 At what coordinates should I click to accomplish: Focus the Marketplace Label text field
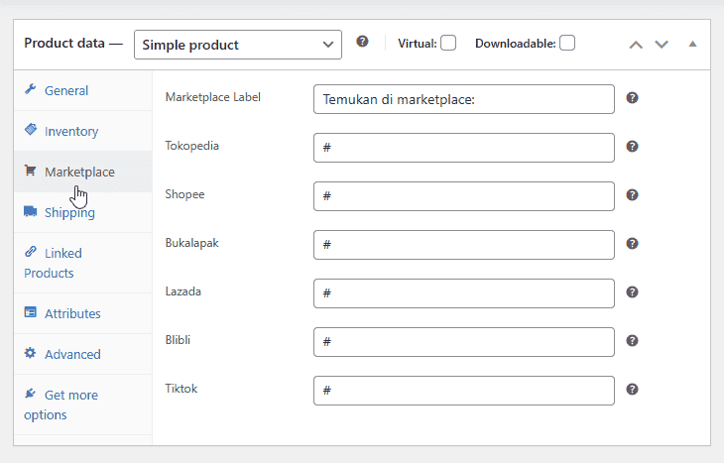click(464, 99)
